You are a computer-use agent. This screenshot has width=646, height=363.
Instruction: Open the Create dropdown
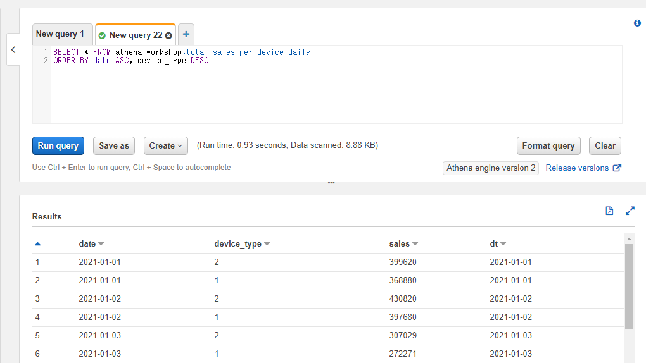[x=166, y=145]
